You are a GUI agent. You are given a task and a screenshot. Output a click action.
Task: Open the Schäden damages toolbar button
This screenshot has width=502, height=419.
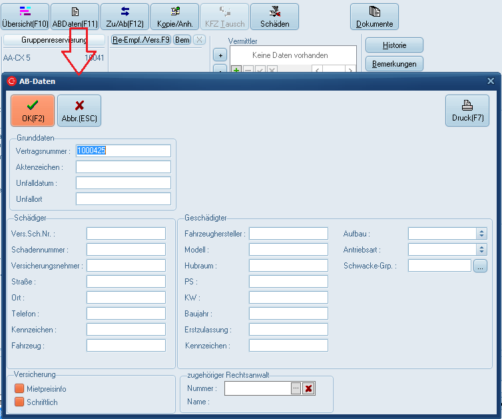(274, 17)
